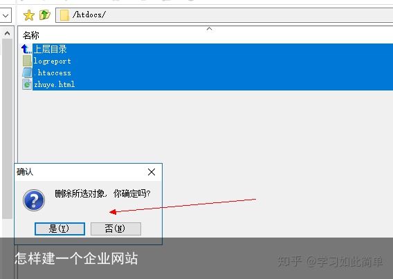Screen dimensions: 393x279
Task: Click the folder icon in path bar
Action: click(64, 15)
